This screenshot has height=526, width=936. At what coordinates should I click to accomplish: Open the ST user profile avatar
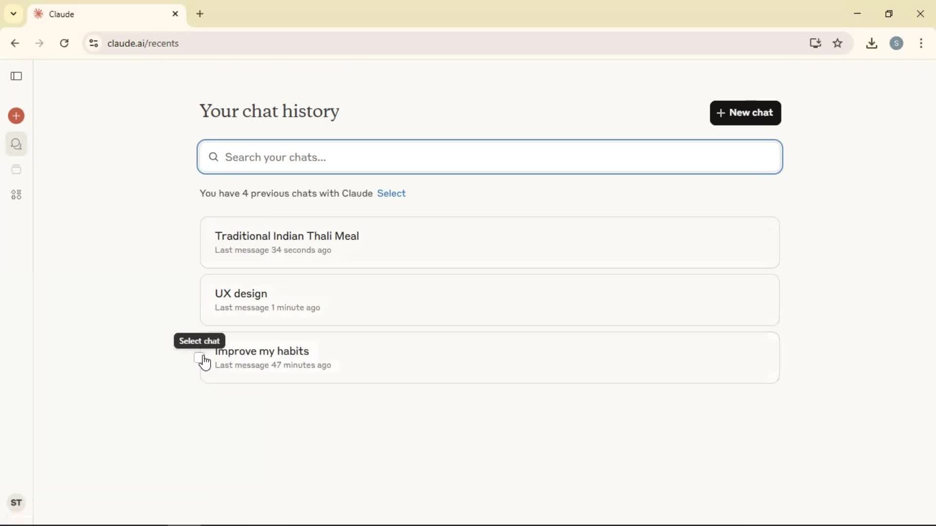16,503
